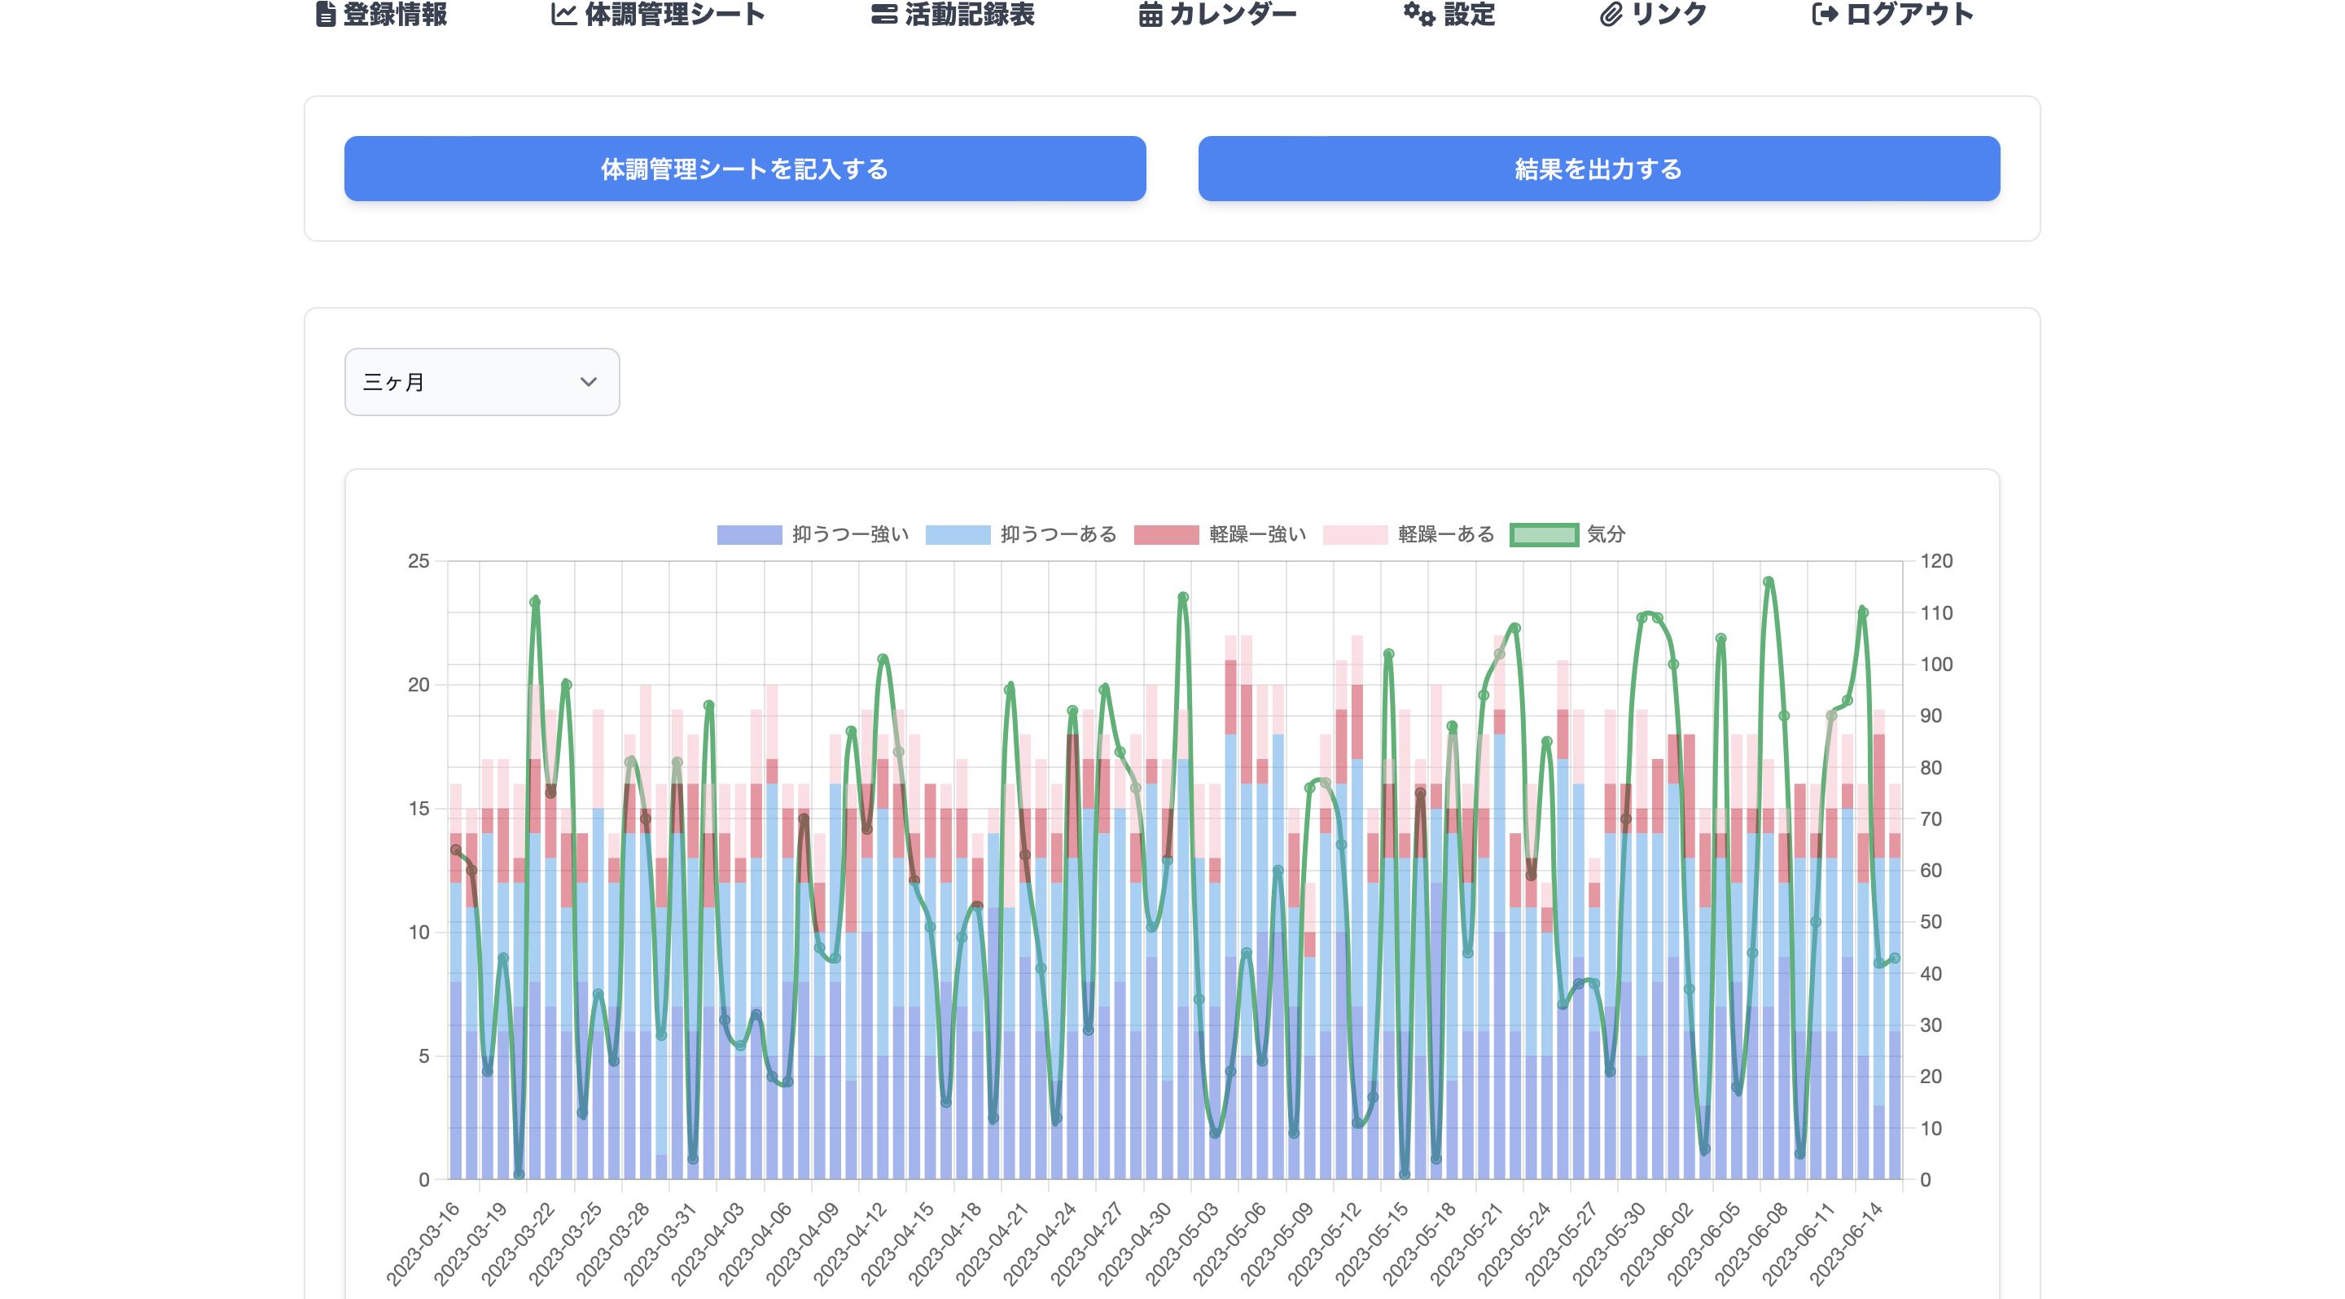Click the chart icon beside 体調管理シート

coord(563,14)
